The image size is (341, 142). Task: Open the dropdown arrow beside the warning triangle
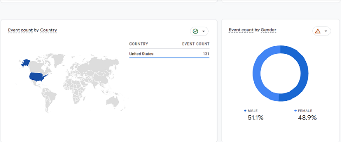click(x=326, y=31)
